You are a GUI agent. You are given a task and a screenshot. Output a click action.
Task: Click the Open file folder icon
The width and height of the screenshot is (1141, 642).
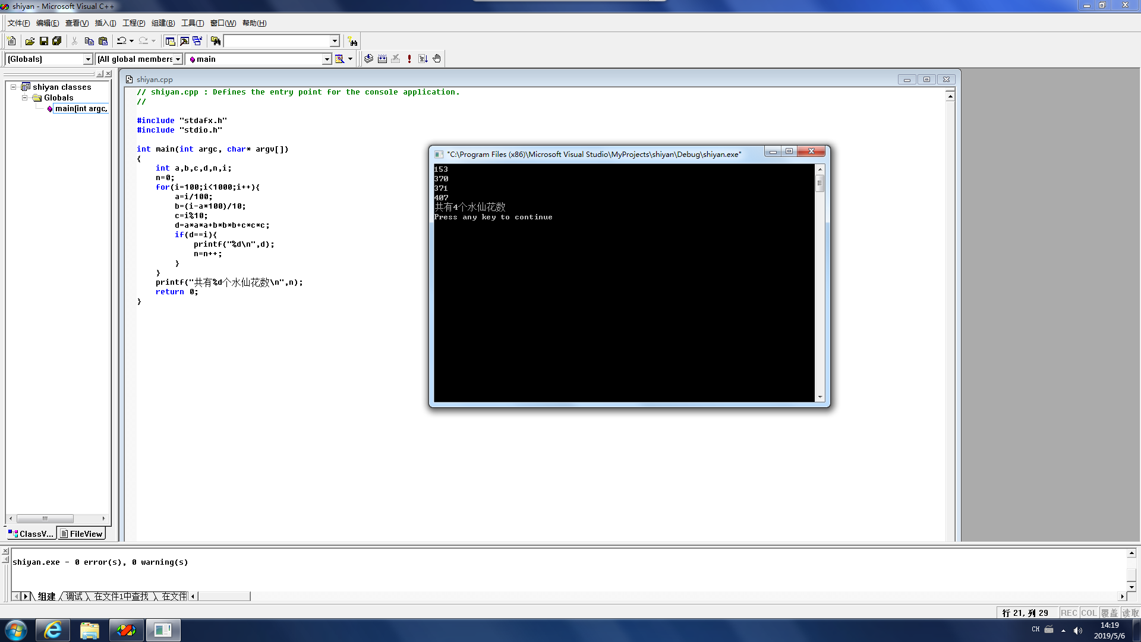tap(30, 41)
